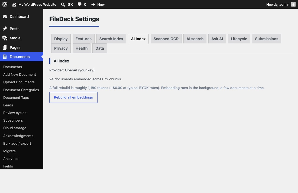Switch to the Display tab

click(61, 39)
